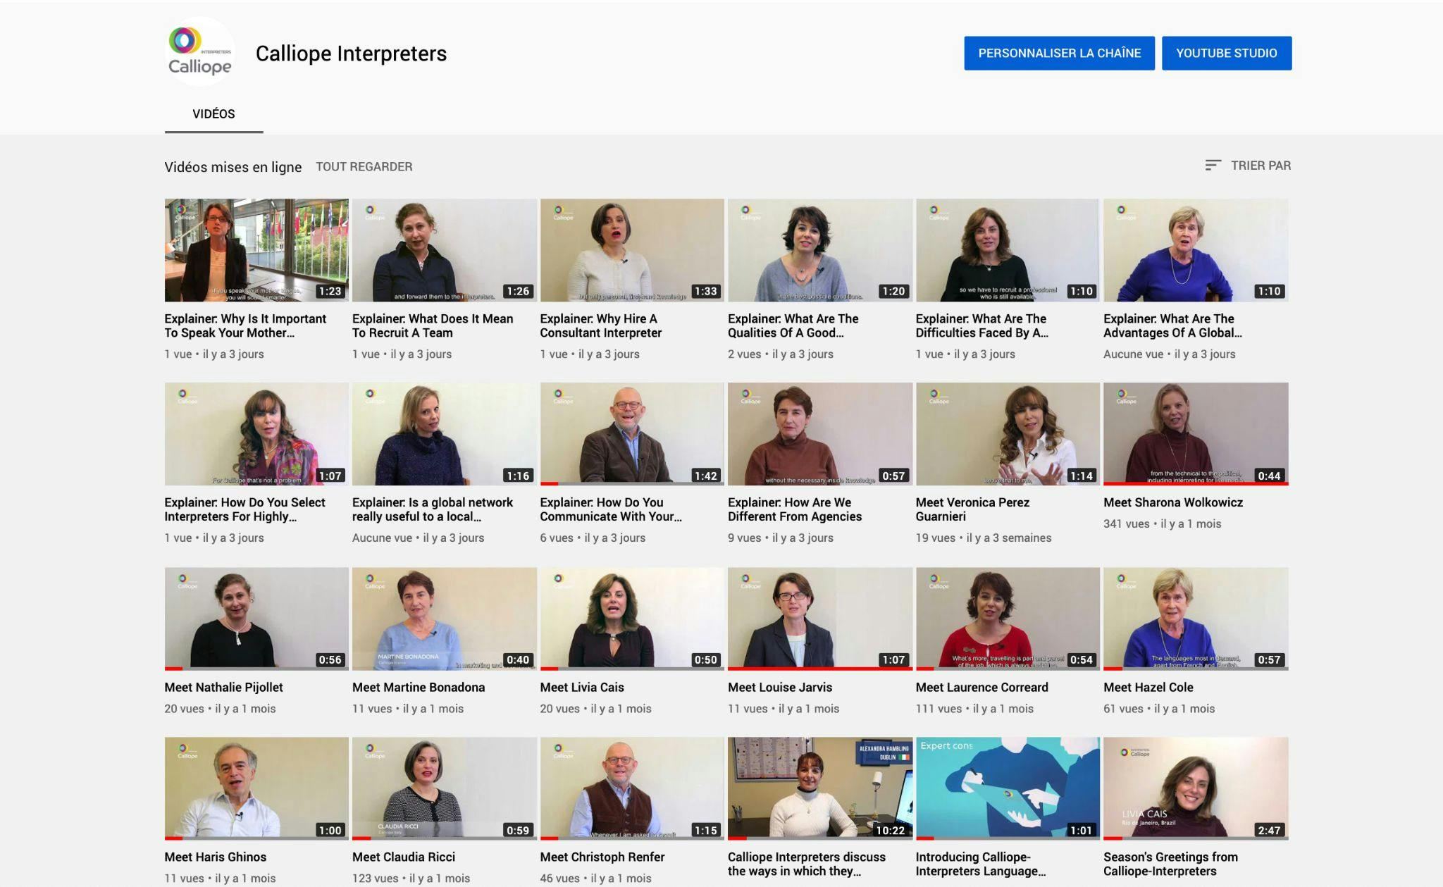
Task: Click the sort icon beside TRIER PAR
Action: click(x=1213, y=166)
